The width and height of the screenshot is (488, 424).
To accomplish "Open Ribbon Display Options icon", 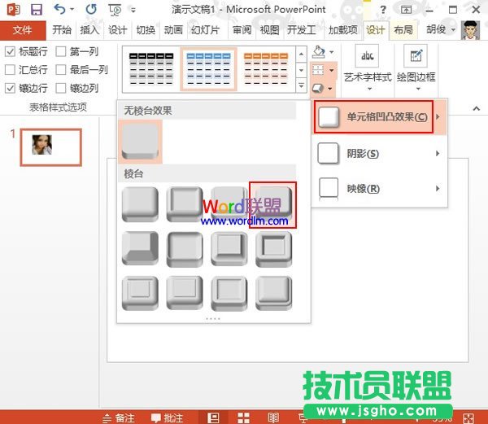I will pos(406,10).
